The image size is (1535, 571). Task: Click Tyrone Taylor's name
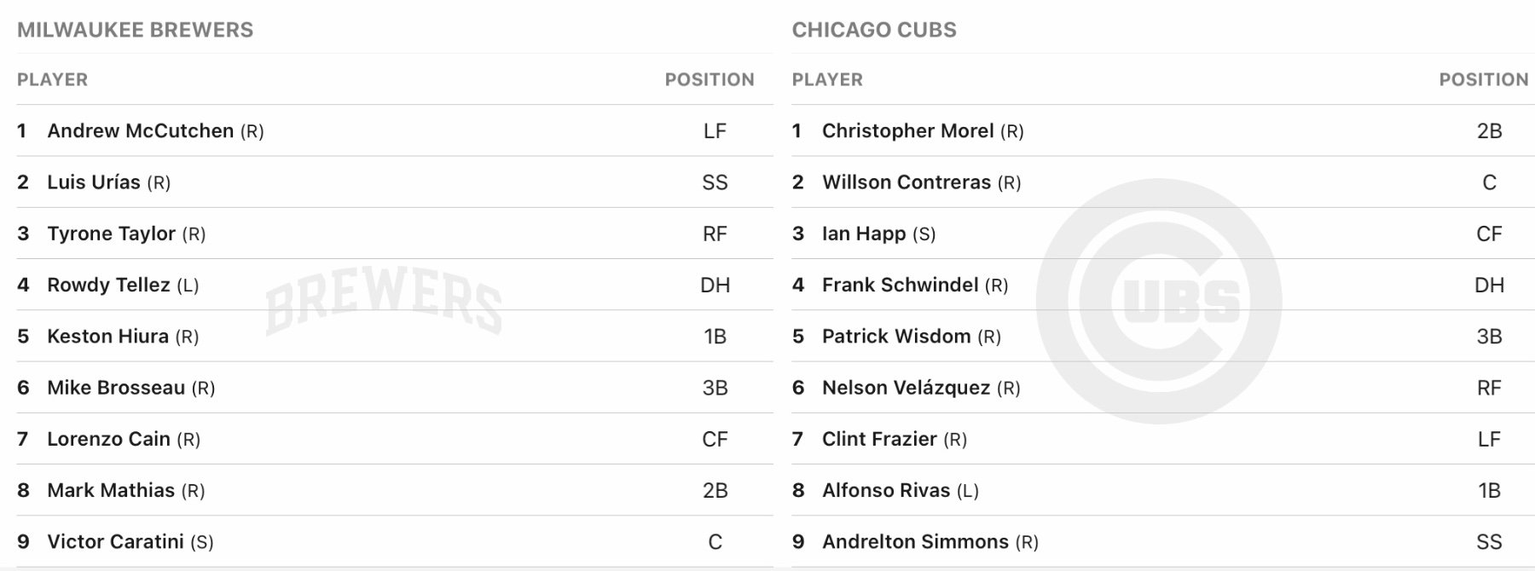click(112, 234)
